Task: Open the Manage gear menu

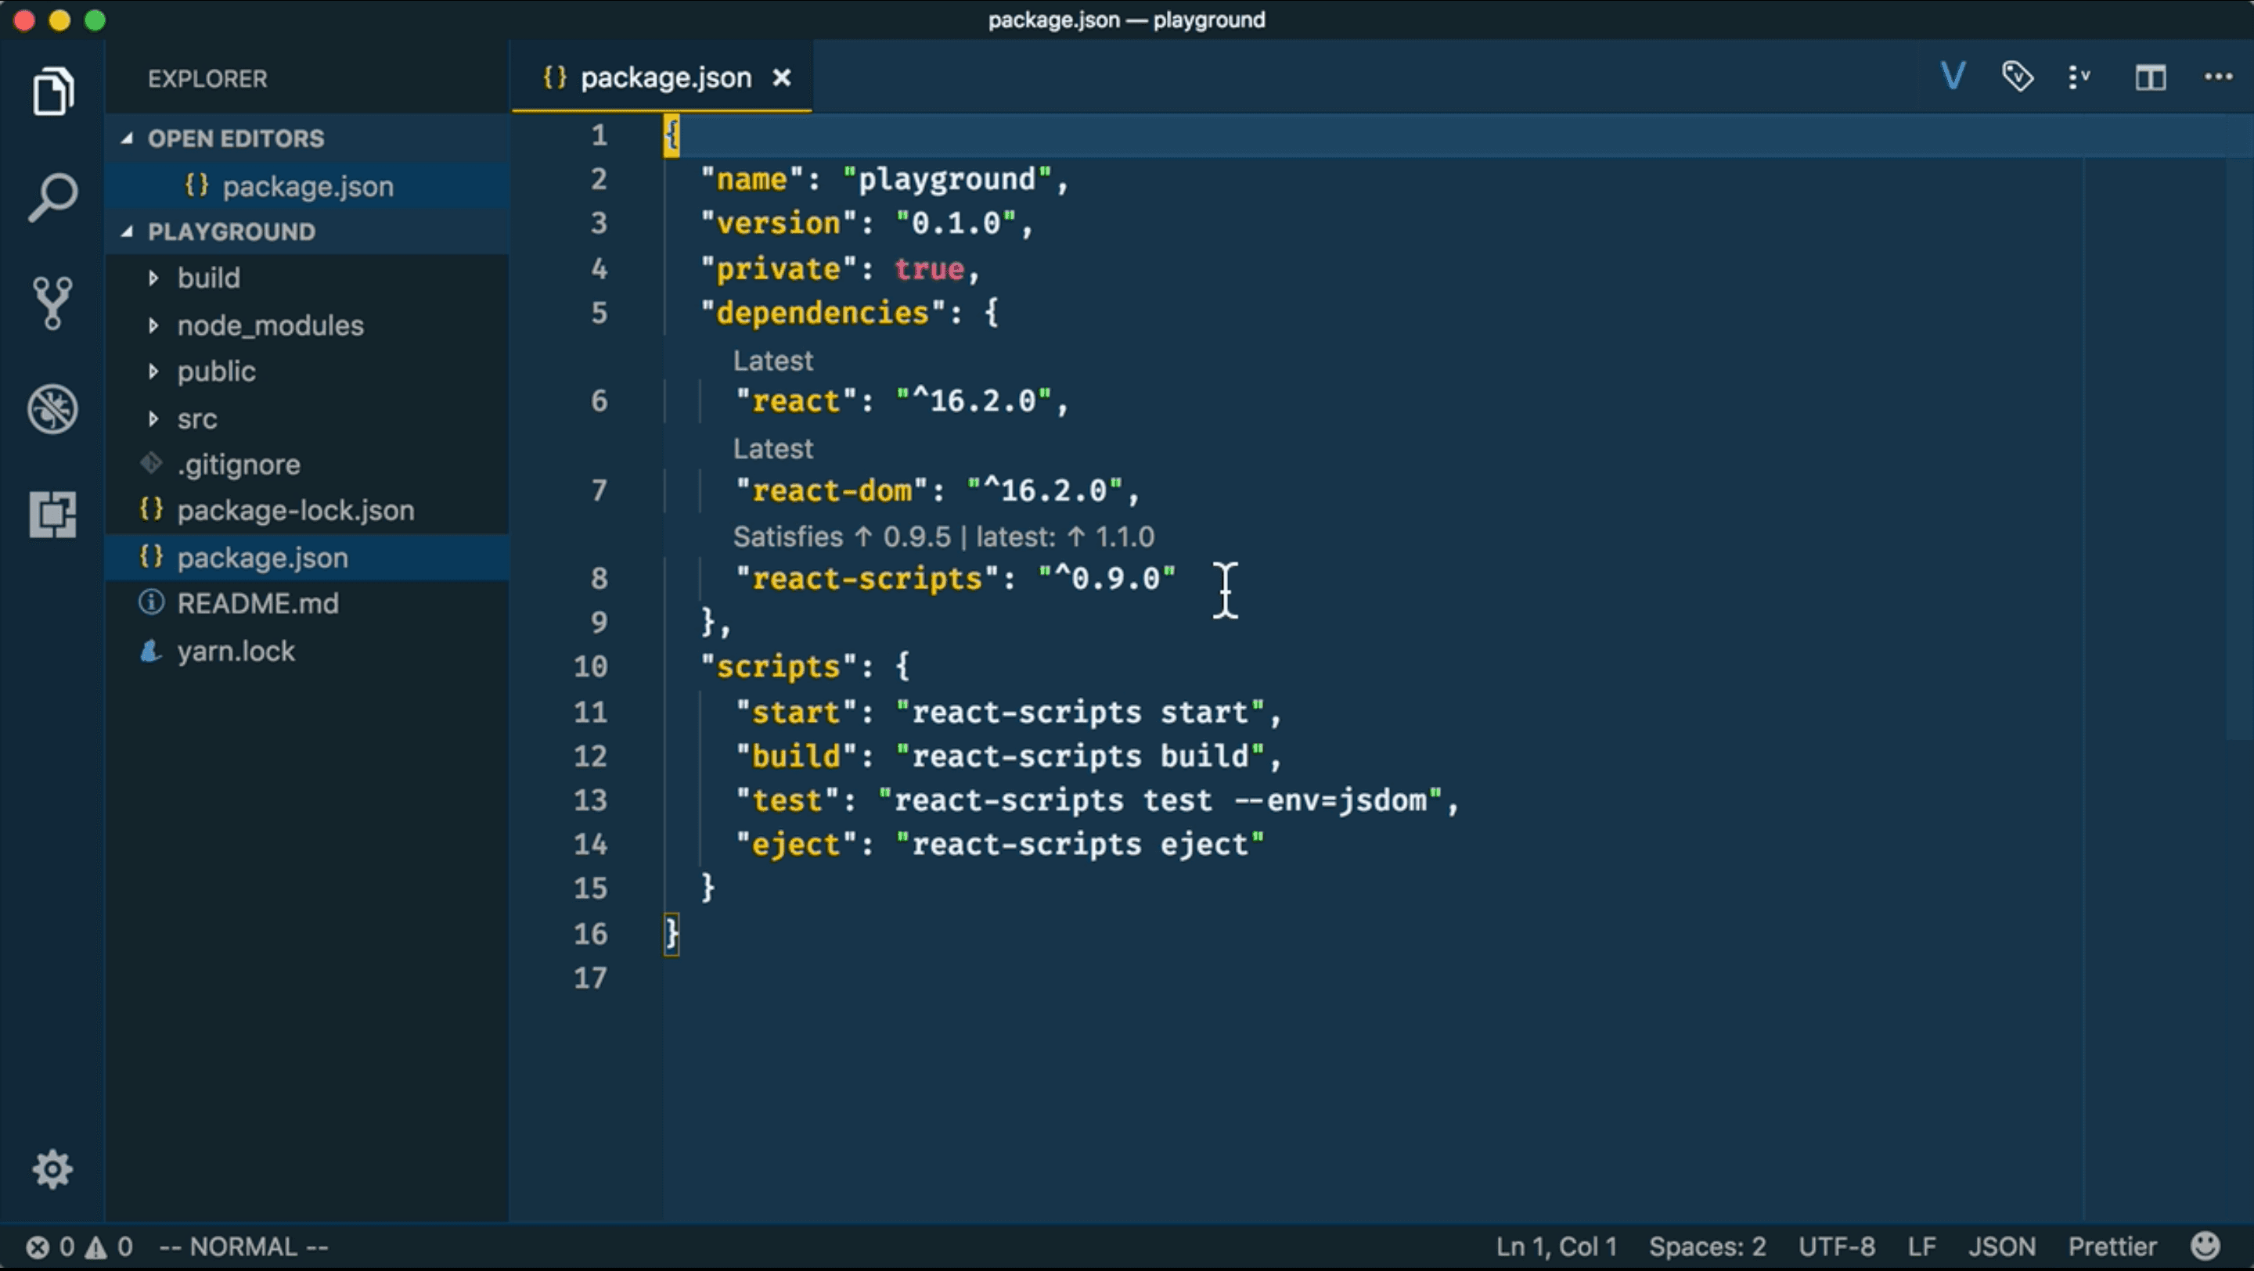Action: [x=52, y=1169]
